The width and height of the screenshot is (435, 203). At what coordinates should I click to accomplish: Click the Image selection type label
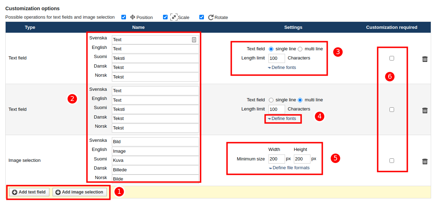click(x=24, y=160)
